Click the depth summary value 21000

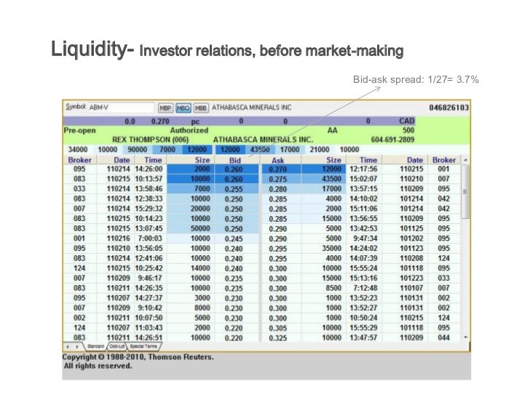[x=320, y=150]
